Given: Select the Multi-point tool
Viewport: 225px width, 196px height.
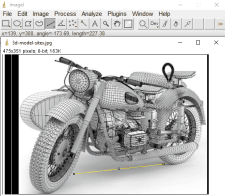Looking at the screenshot, I should tap(72, 24).
